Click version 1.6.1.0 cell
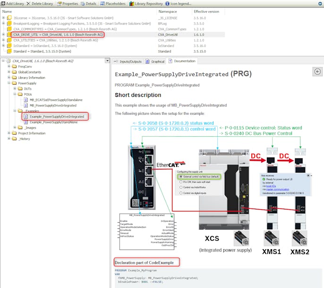This screenshot has height=288, width=324. click(x=199, y=35)
